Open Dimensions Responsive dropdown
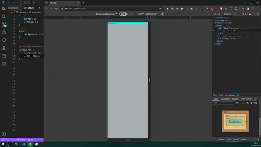Screen dimensions: 261x147 click(106, 14)
